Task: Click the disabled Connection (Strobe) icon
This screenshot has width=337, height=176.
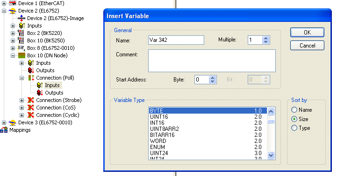Action: 31,100
